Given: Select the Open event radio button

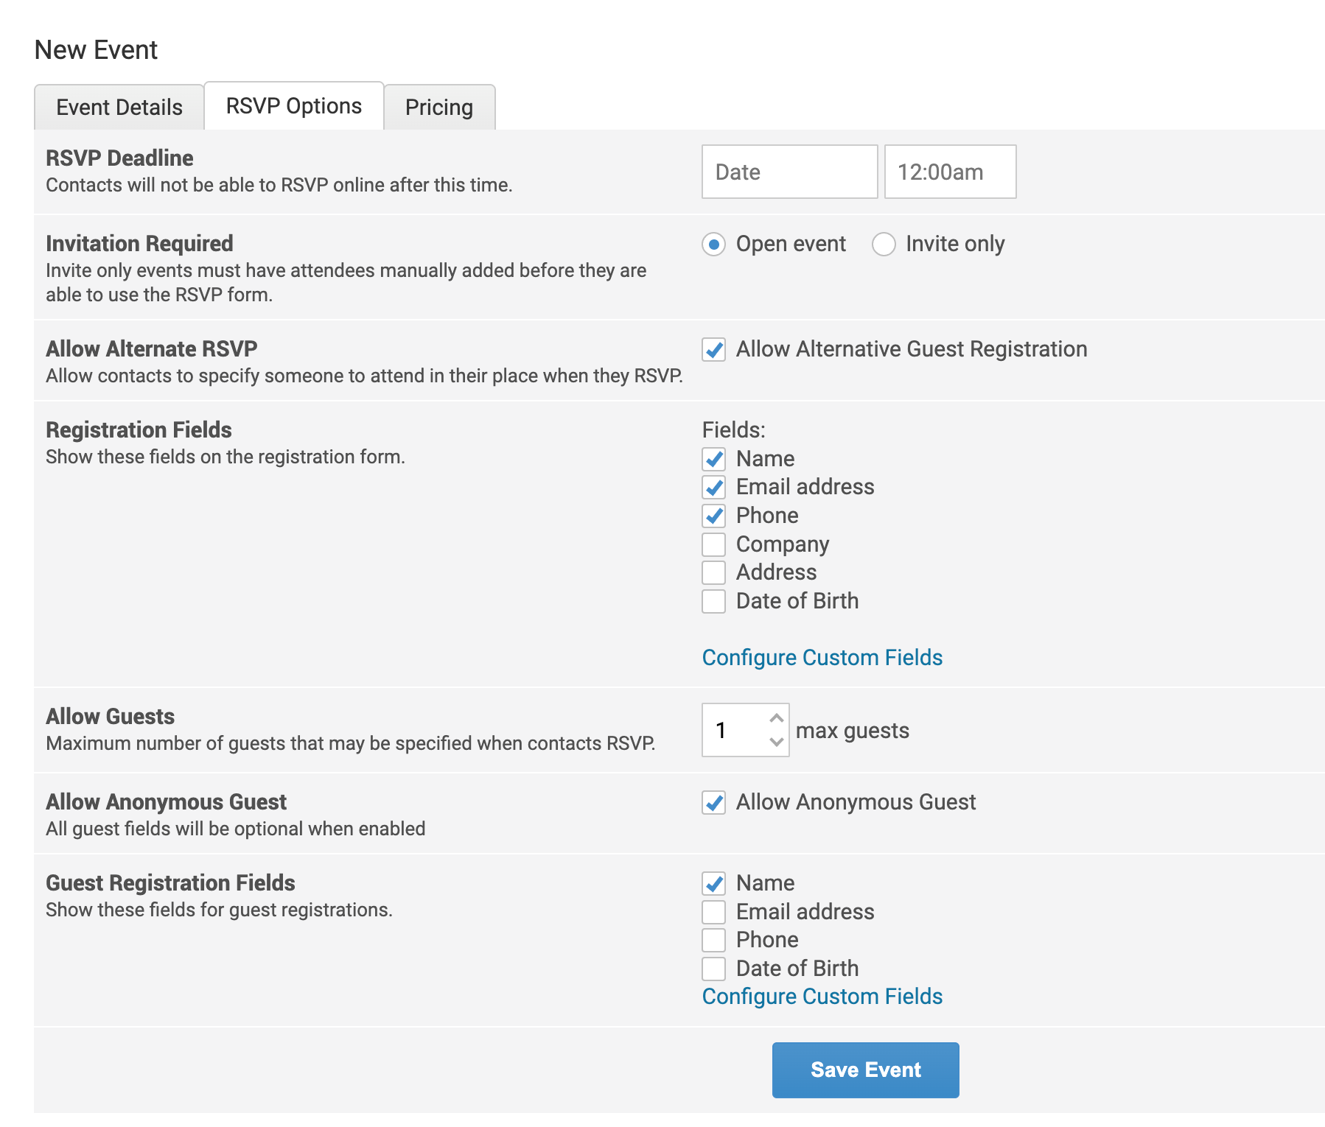Looking at the screenshot, I should tap(713, 244).
